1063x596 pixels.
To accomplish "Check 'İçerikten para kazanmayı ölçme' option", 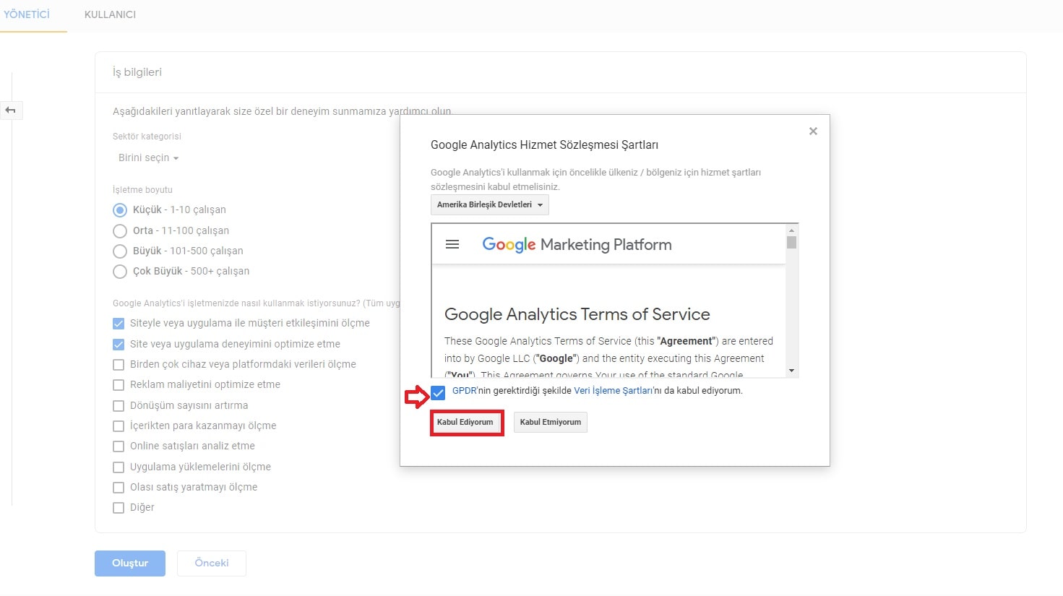I will 119,426.
